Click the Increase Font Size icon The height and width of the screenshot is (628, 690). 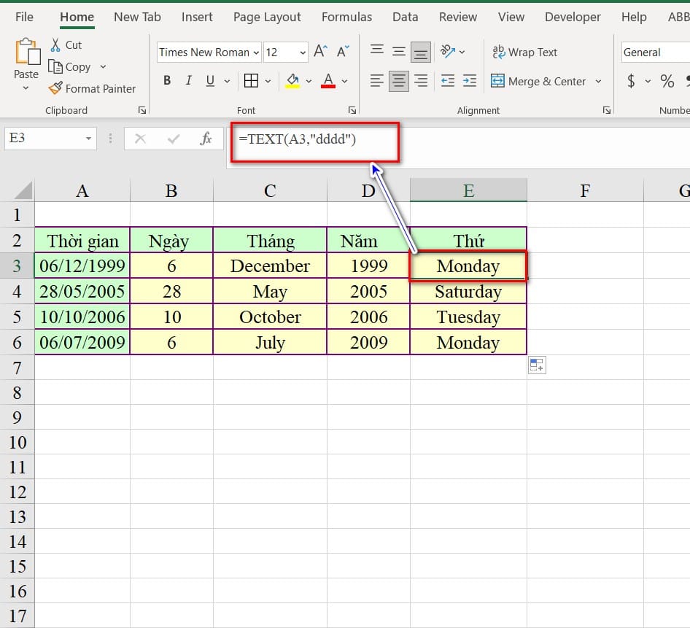[320, 52]
